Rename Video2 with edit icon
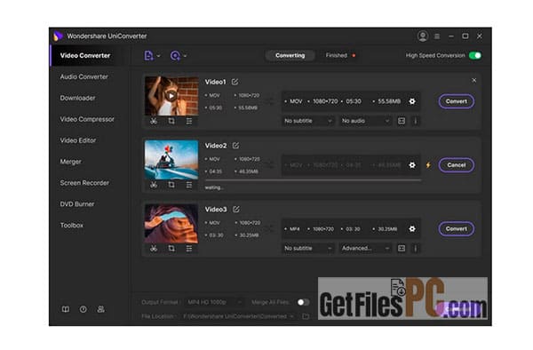The height and width of the screenshot is (350, 533). (x=235, y=146)
